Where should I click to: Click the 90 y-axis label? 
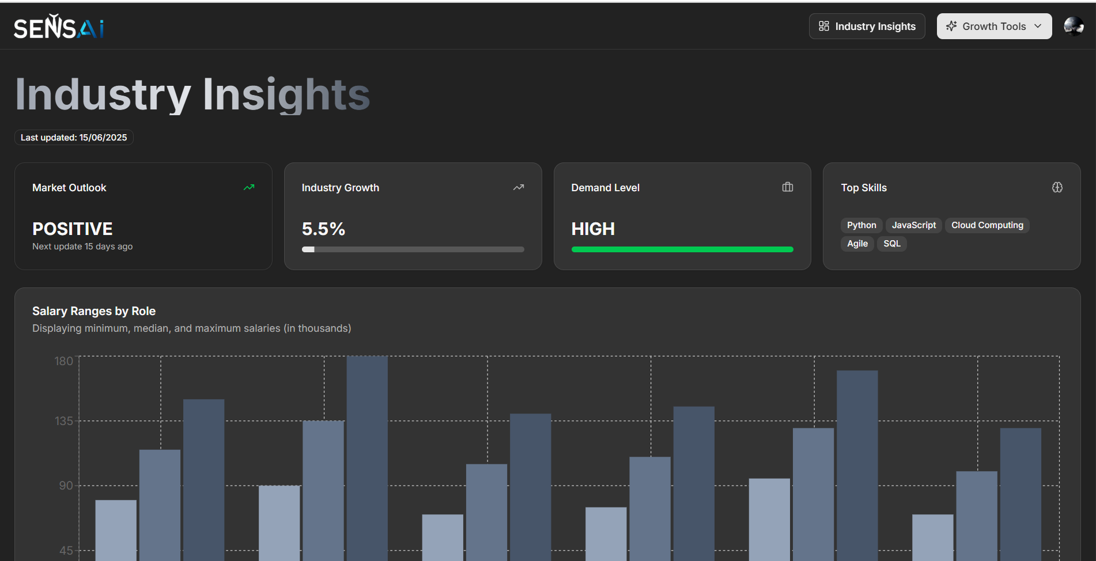(x=66, y=486)
